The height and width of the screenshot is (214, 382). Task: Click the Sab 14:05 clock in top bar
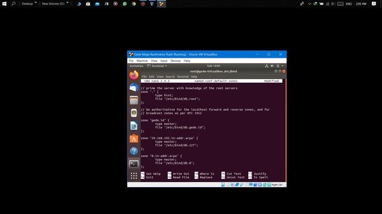[214, 66]
